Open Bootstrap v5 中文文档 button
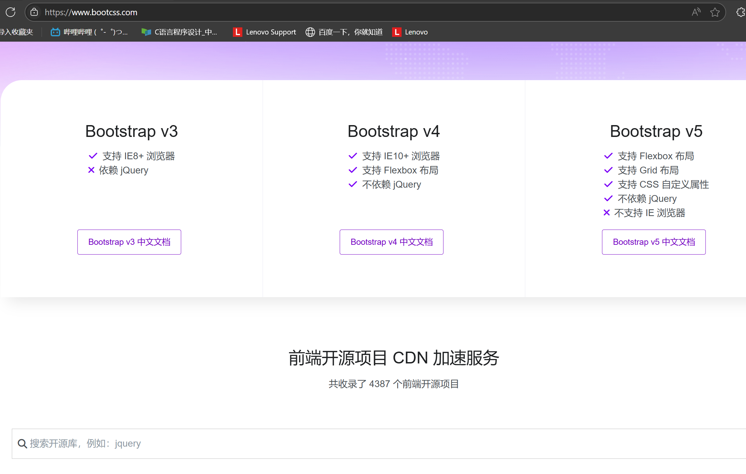Viewport: 746px width, 474px height. coord(654,242)
